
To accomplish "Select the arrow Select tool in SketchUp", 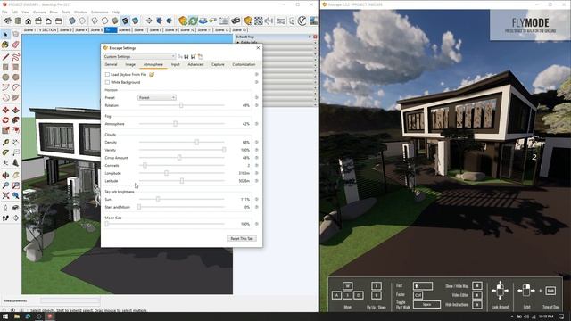I will (5, 35).
